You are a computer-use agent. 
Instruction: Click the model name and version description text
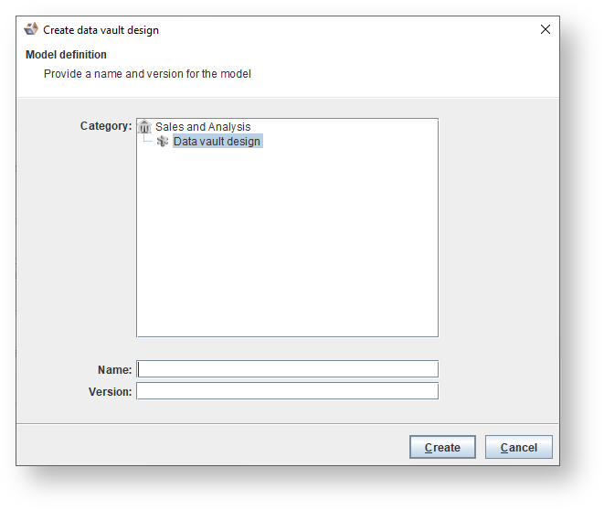(147, 73)
